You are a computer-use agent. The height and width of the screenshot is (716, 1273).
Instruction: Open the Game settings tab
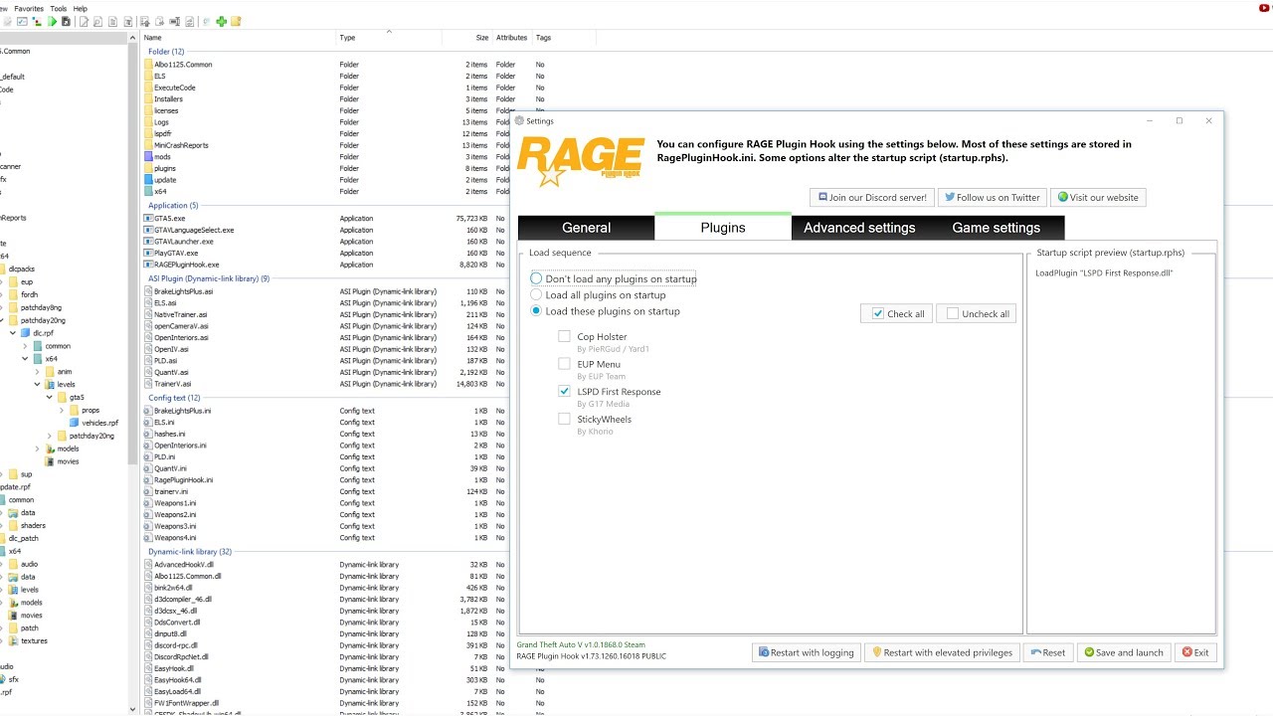tap(996, 228)
